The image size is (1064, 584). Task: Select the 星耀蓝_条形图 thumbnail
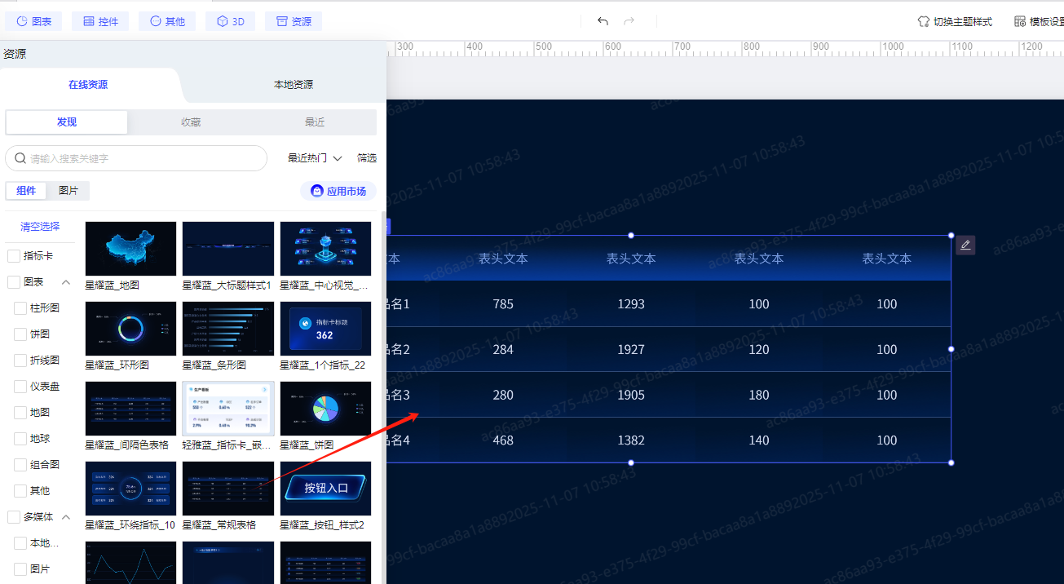(228, 329)
